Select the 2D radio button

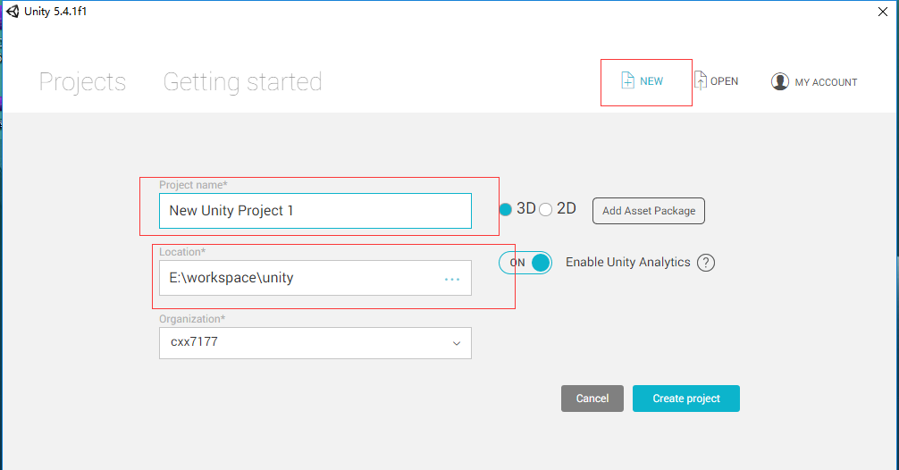tap(546, 209)
